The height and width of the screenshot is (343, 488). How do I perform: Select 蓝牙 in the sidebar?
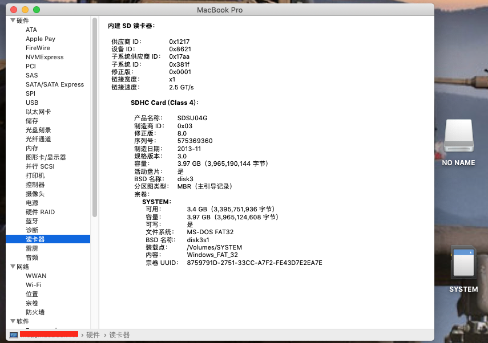coord(32,221)
